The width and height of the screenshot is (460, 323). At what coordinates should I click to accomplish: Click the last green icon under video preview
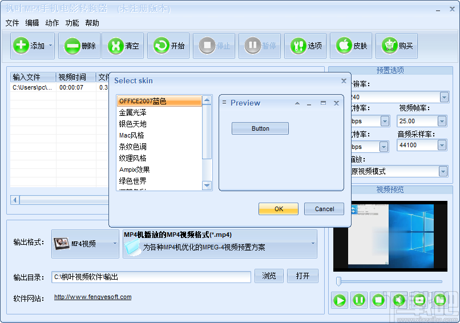pyautogui.click(x=439, y=300)
